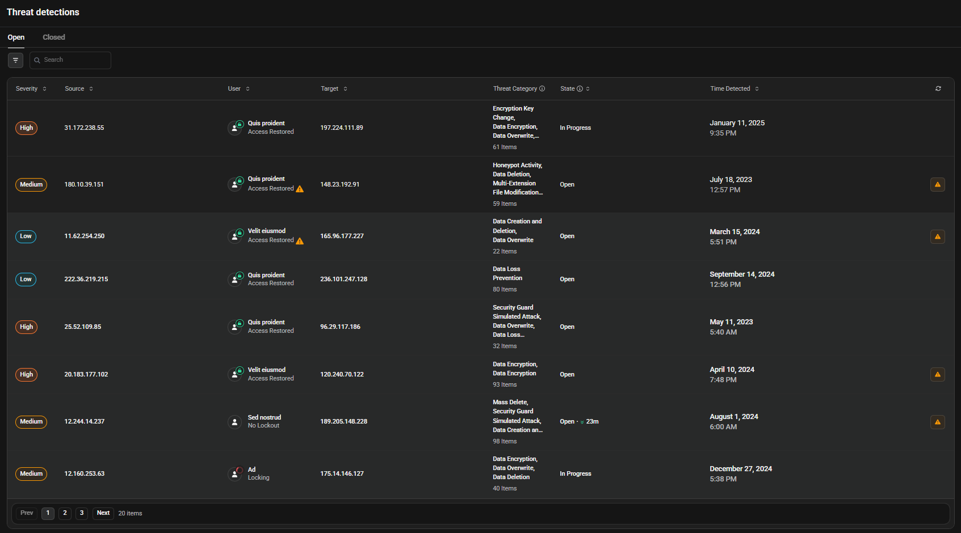Viewport: 961px width, 533px height.
Task: Click warning icon on July 18, 2023 row
Action: [x=937, y=184]
